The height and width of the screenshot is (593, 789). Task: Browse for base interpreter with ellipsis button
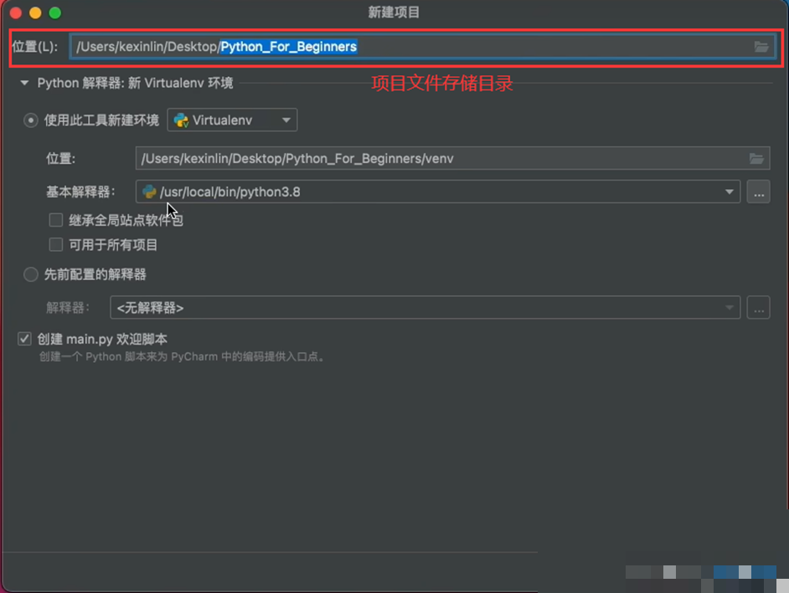[x=758, y=192]
